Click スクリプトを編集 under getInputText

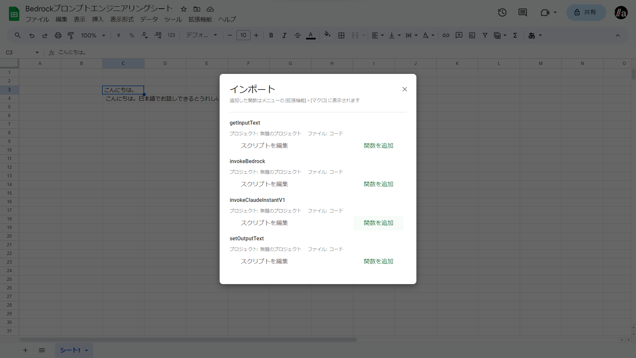click(264, 146)
